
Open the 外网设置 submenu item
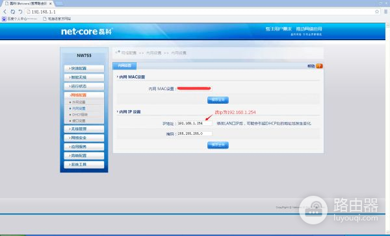[x=79, y=102]
